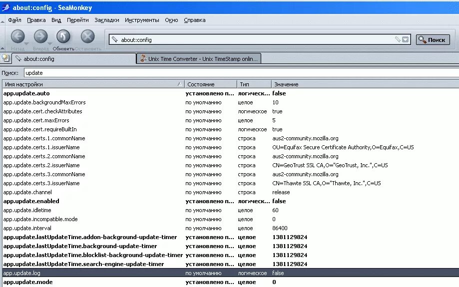The height and width of the screenshot is (287, 459).
Task: Open Back button history dropdown arrow
Action: pos(26,43)
